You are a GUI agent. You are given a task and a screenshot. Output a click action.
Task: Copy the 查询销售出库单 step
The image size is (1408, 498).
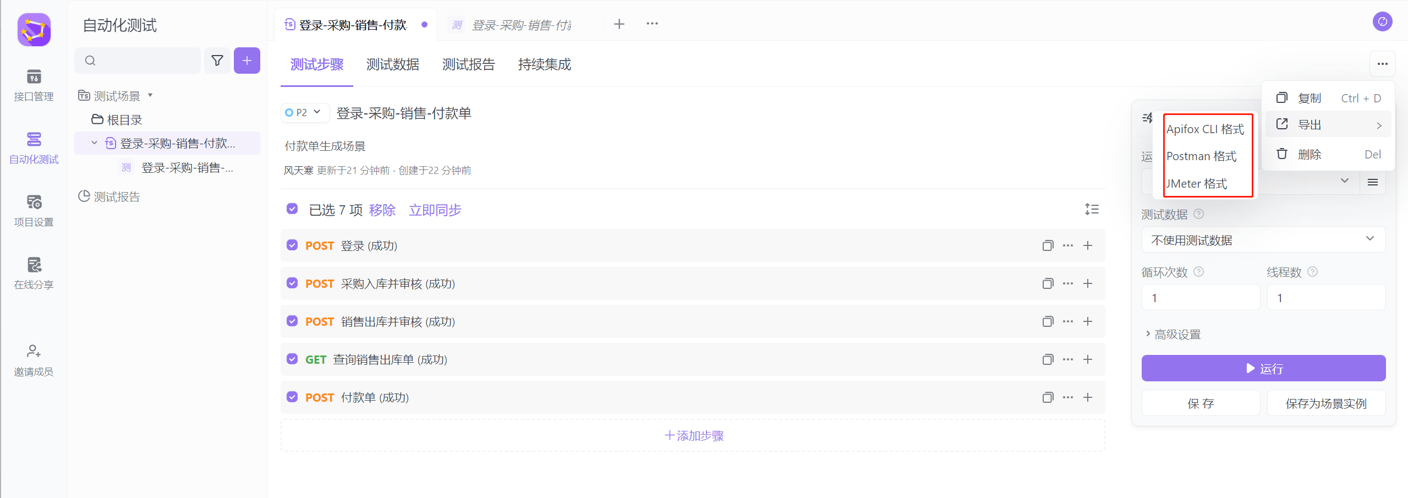(1048, 359)
